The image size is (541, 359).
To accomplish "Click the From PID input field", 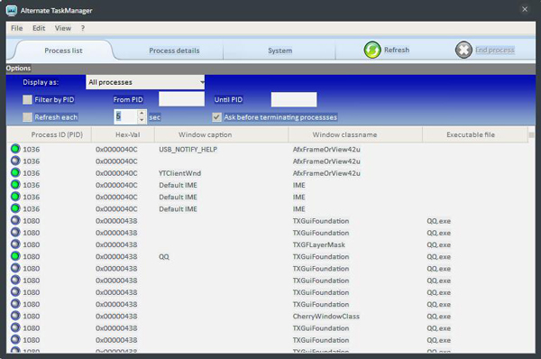I will click(181, 99).
